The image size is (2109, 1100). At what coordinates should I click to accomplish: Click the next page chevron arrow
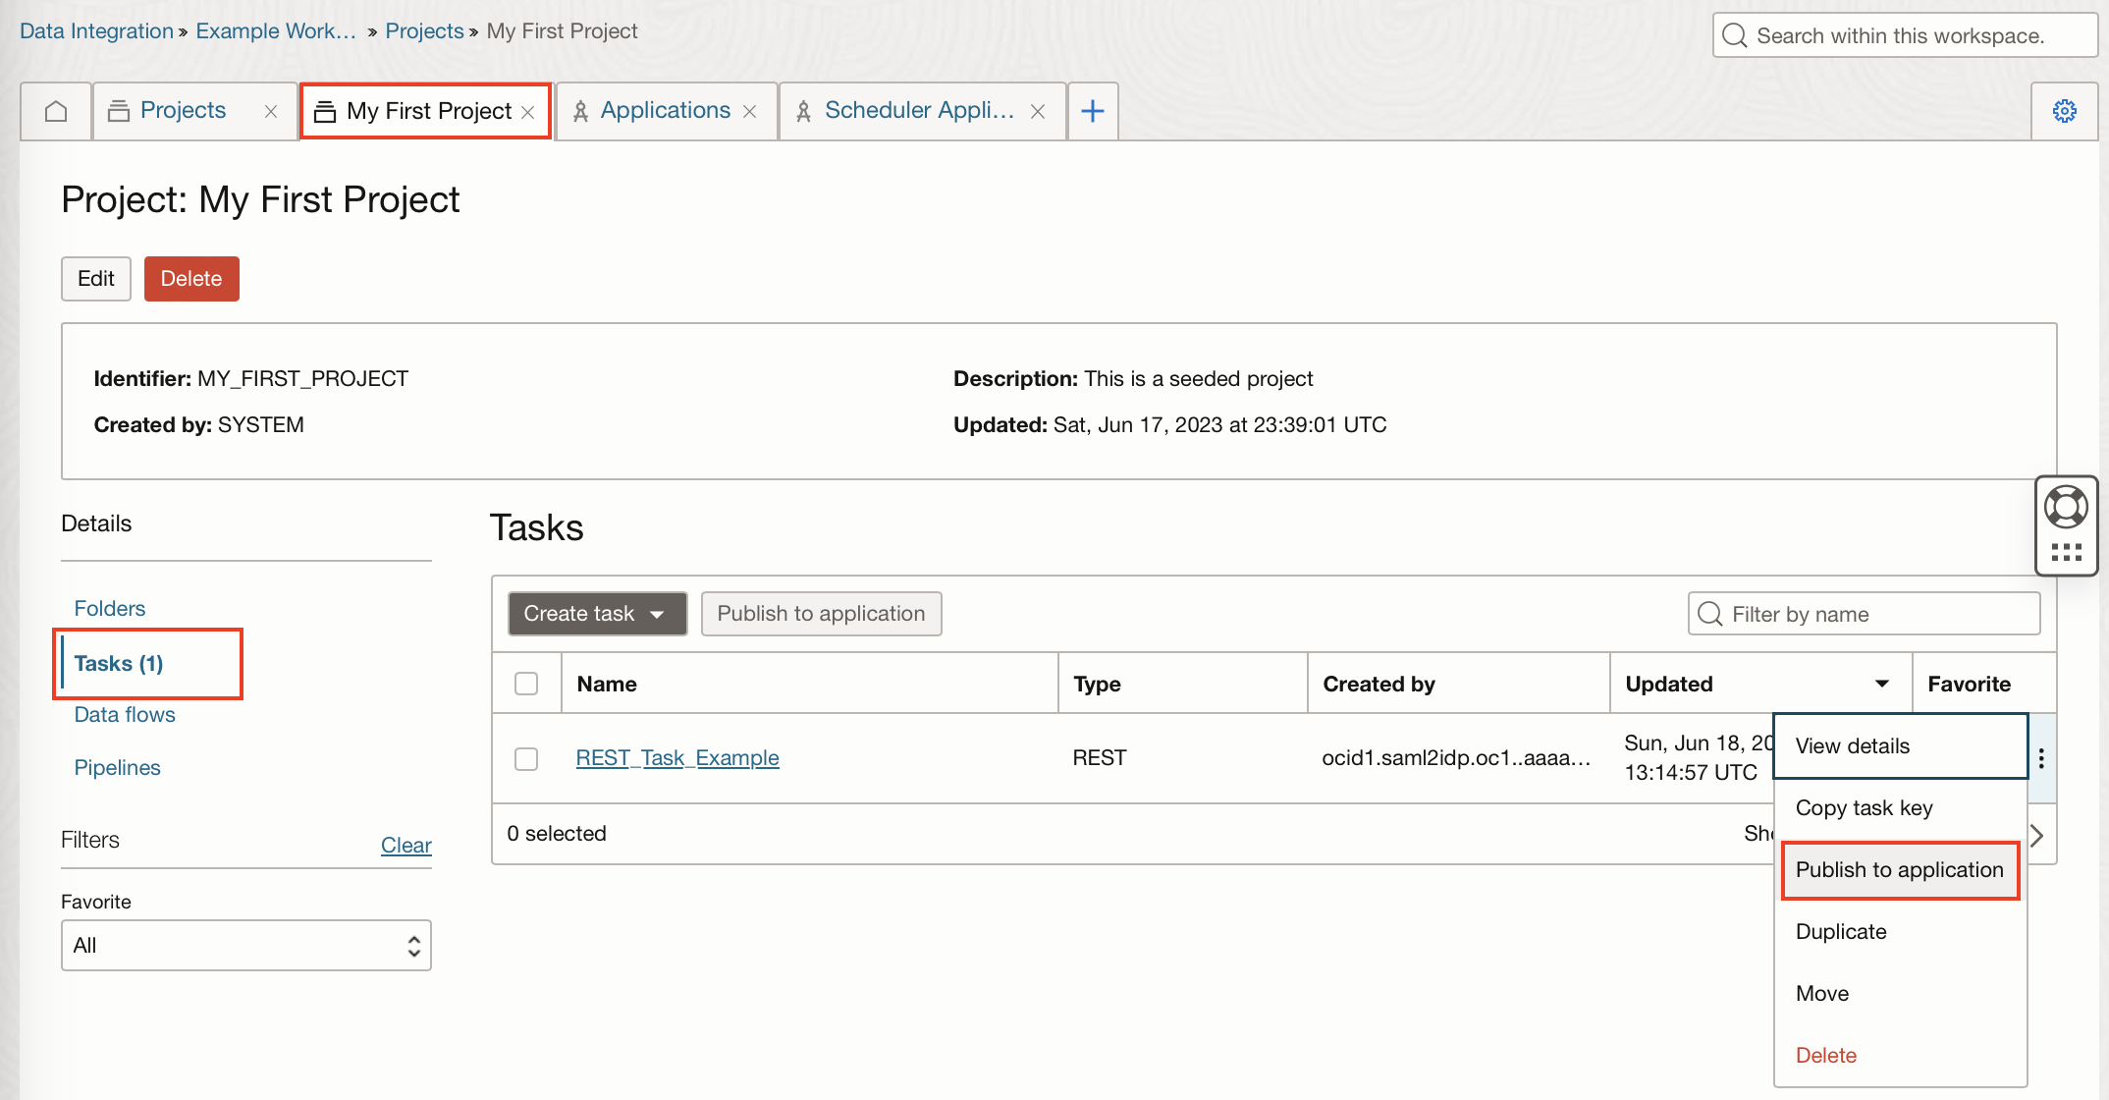(2037, 835)
